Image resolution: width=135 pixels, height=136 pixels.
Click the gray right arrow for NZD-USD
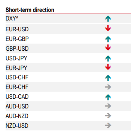(x=108, y=126)
